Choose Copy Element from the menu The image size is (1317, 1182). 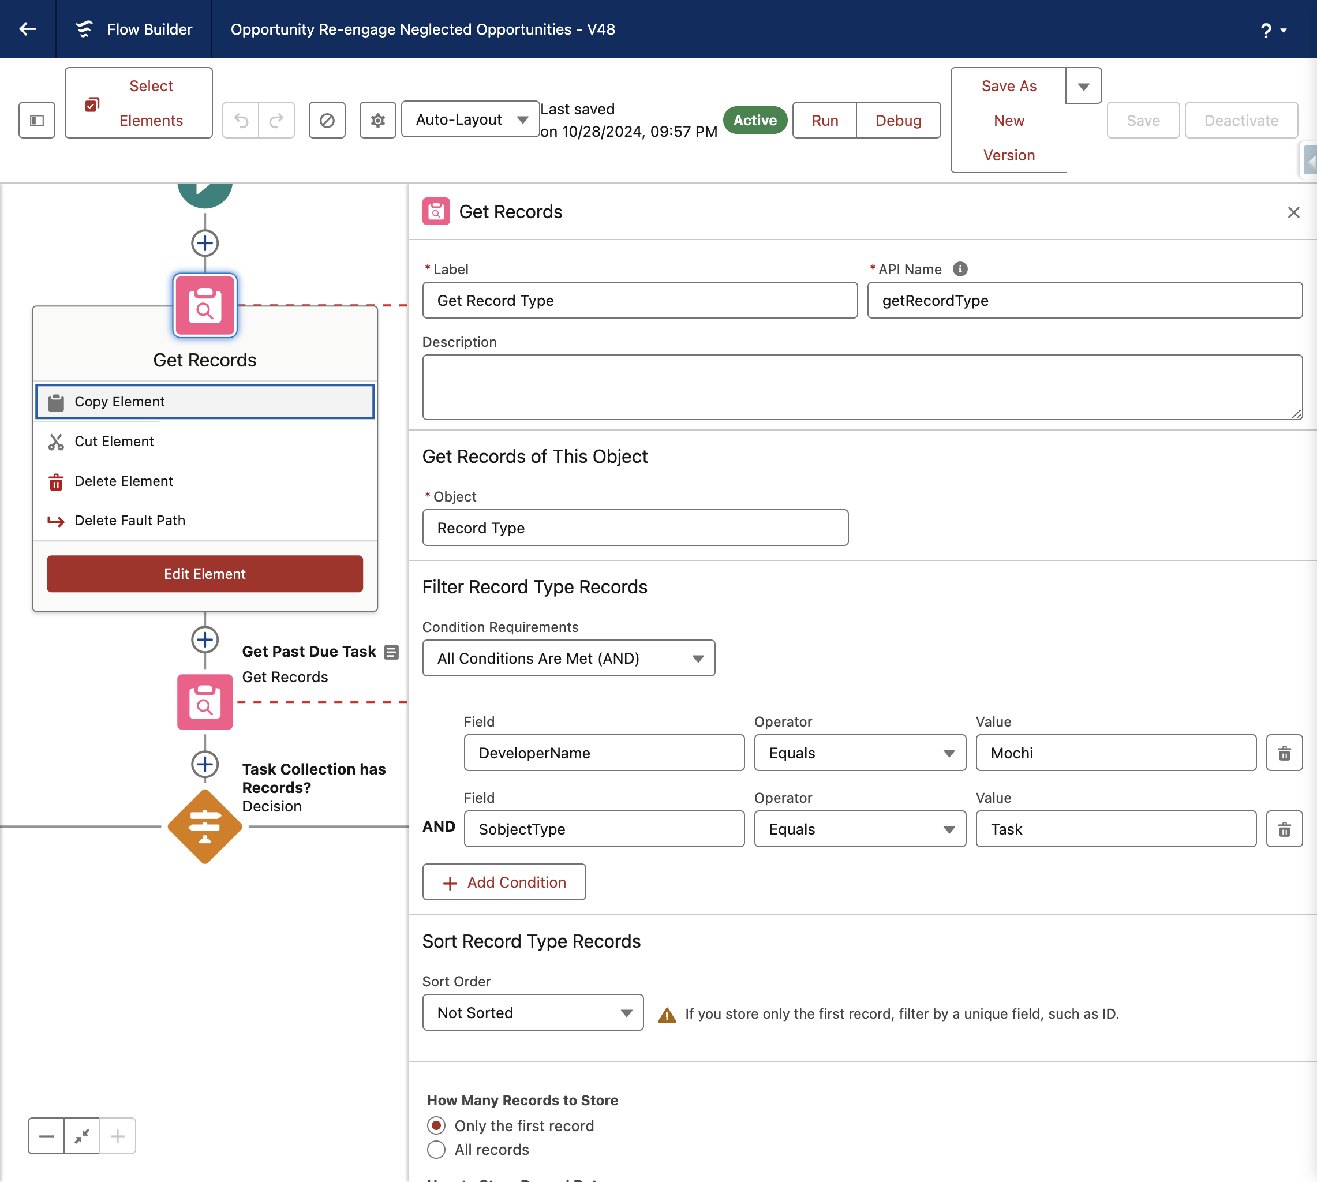pos(204,401)
